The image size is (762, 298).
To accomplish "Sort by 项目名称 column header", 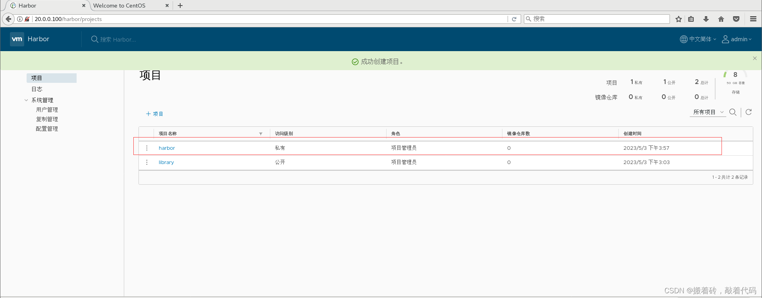I will pyautogui.click(x=167, y=134).
